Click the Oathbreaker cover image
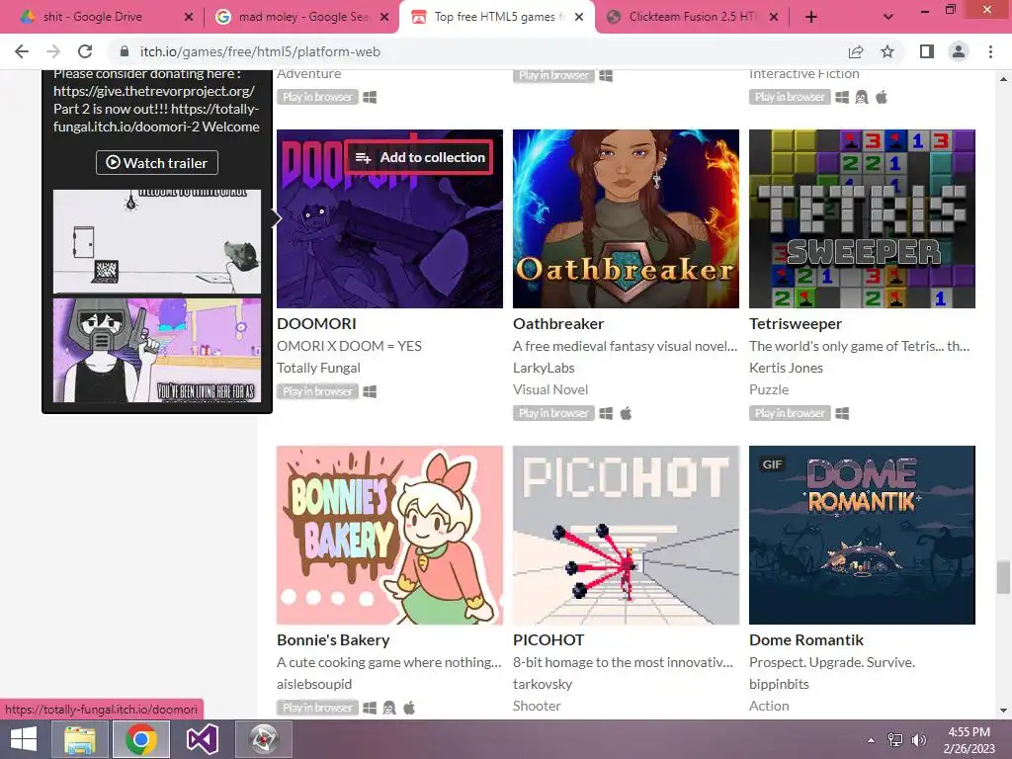Viewport: 1012px width, 759px height. point(626,218)
